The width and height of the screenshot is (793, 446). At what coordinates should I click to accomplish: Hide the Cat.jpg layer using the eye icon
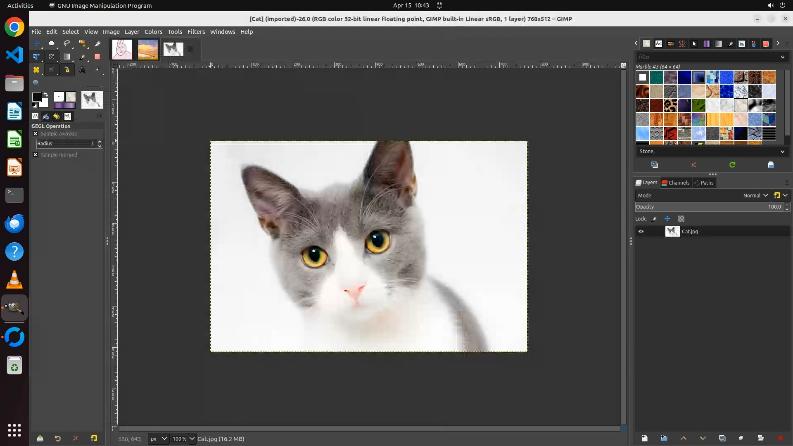click(641, 232)
